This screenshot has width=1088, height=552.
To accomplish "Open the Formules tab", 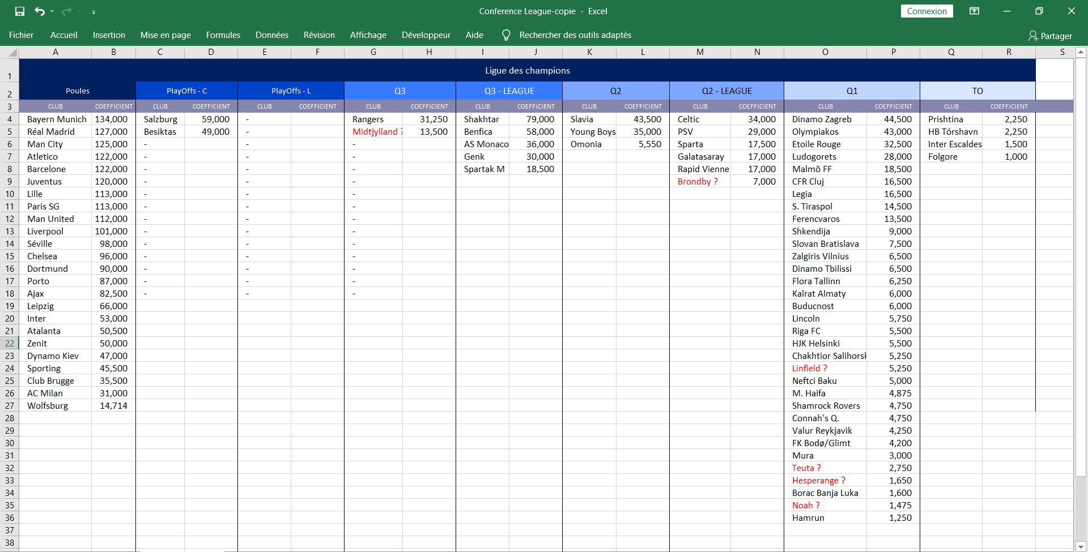I will coord(223,35).
